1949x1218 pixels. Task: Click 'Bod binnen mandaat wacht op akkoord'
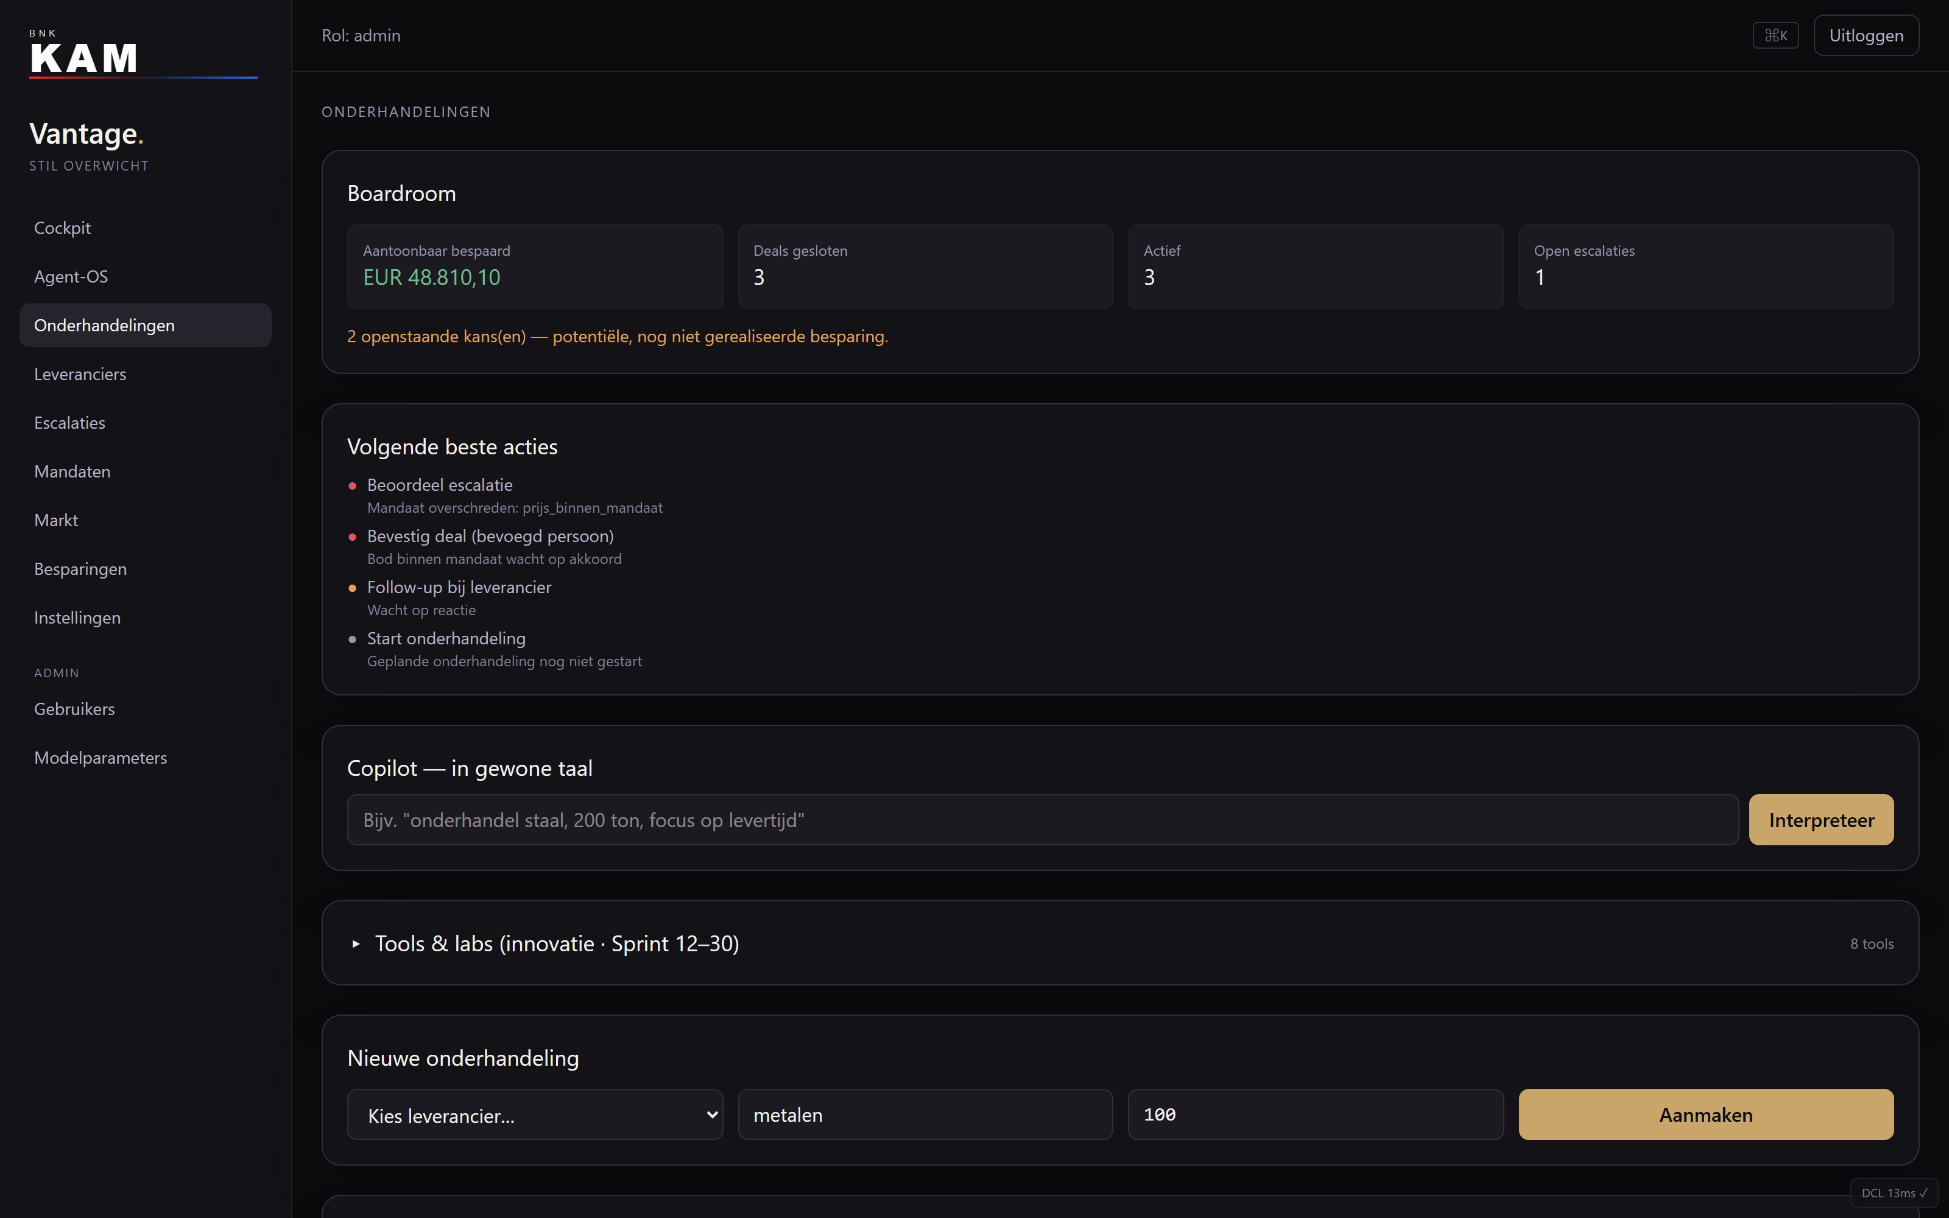(495, 559)
